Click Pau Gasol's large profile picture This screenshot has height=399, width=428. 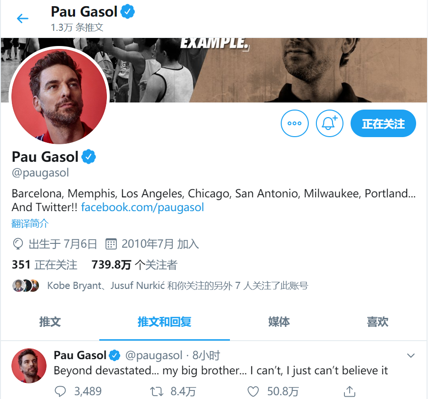coord(59,96)
